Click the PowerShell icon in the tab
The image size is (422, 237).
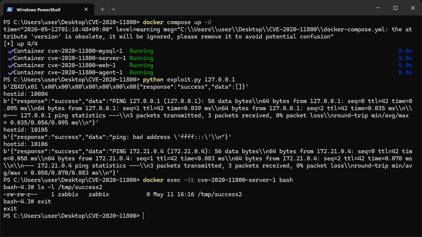[10, 9]
